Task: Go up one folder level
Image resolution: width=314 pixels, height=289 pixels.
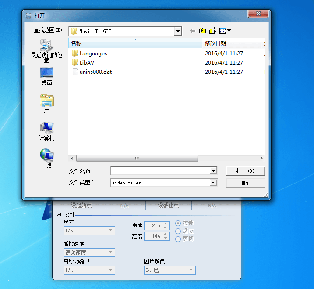Action: 202,31
